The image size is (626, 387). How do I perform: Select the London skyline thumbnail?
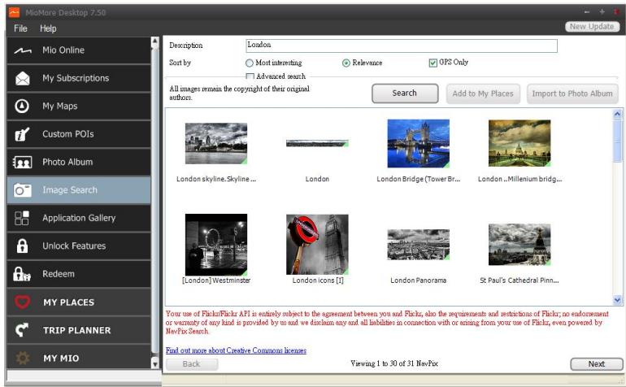(x=216, y=143)
